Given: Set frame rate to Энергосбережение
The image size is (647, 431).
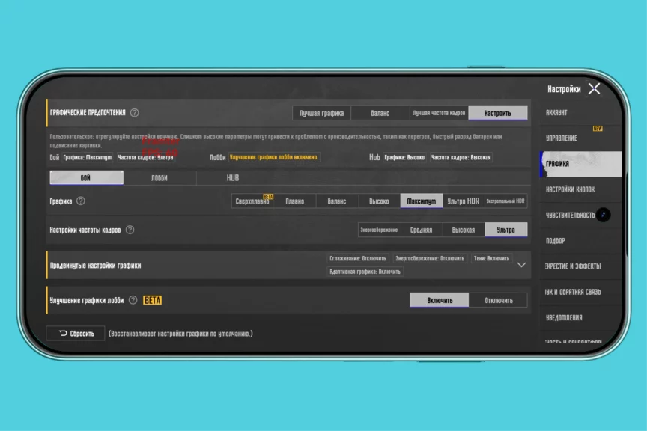Looking at the screenshot, I should click(x=379, y=230).
